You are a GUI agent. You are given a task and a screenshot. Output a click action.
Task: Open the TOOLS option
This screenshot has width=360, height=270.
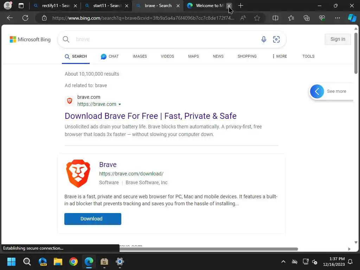[x=308, y=56]
